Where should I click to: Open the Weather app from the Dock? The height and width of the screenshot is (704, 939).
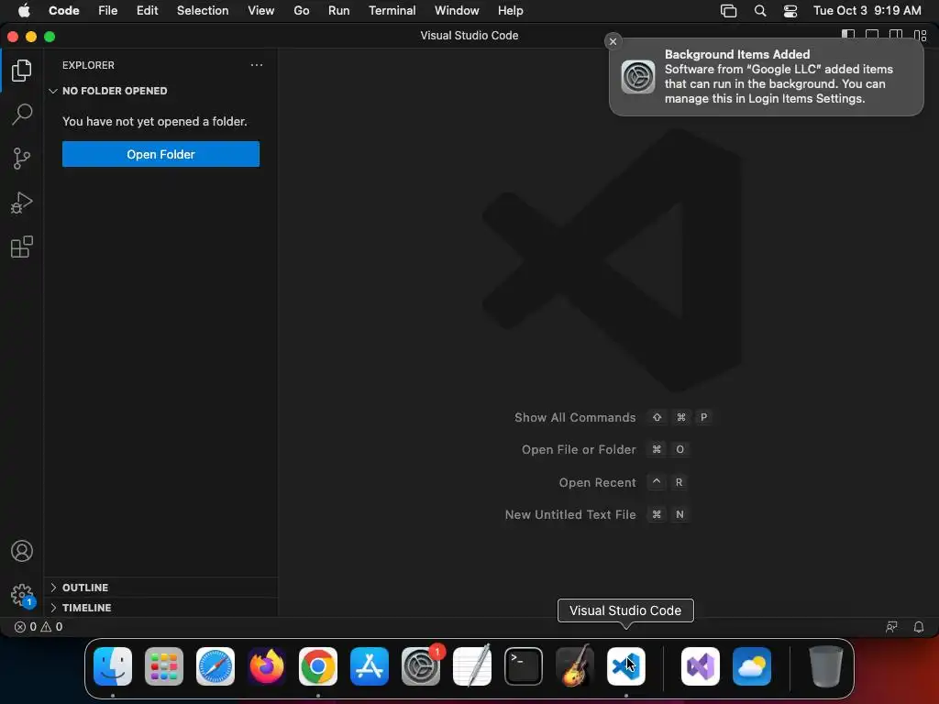[752, 666]
